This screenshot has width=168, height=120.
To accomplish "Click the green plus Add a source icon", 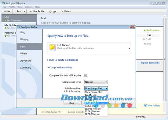I will click(145, 30).
